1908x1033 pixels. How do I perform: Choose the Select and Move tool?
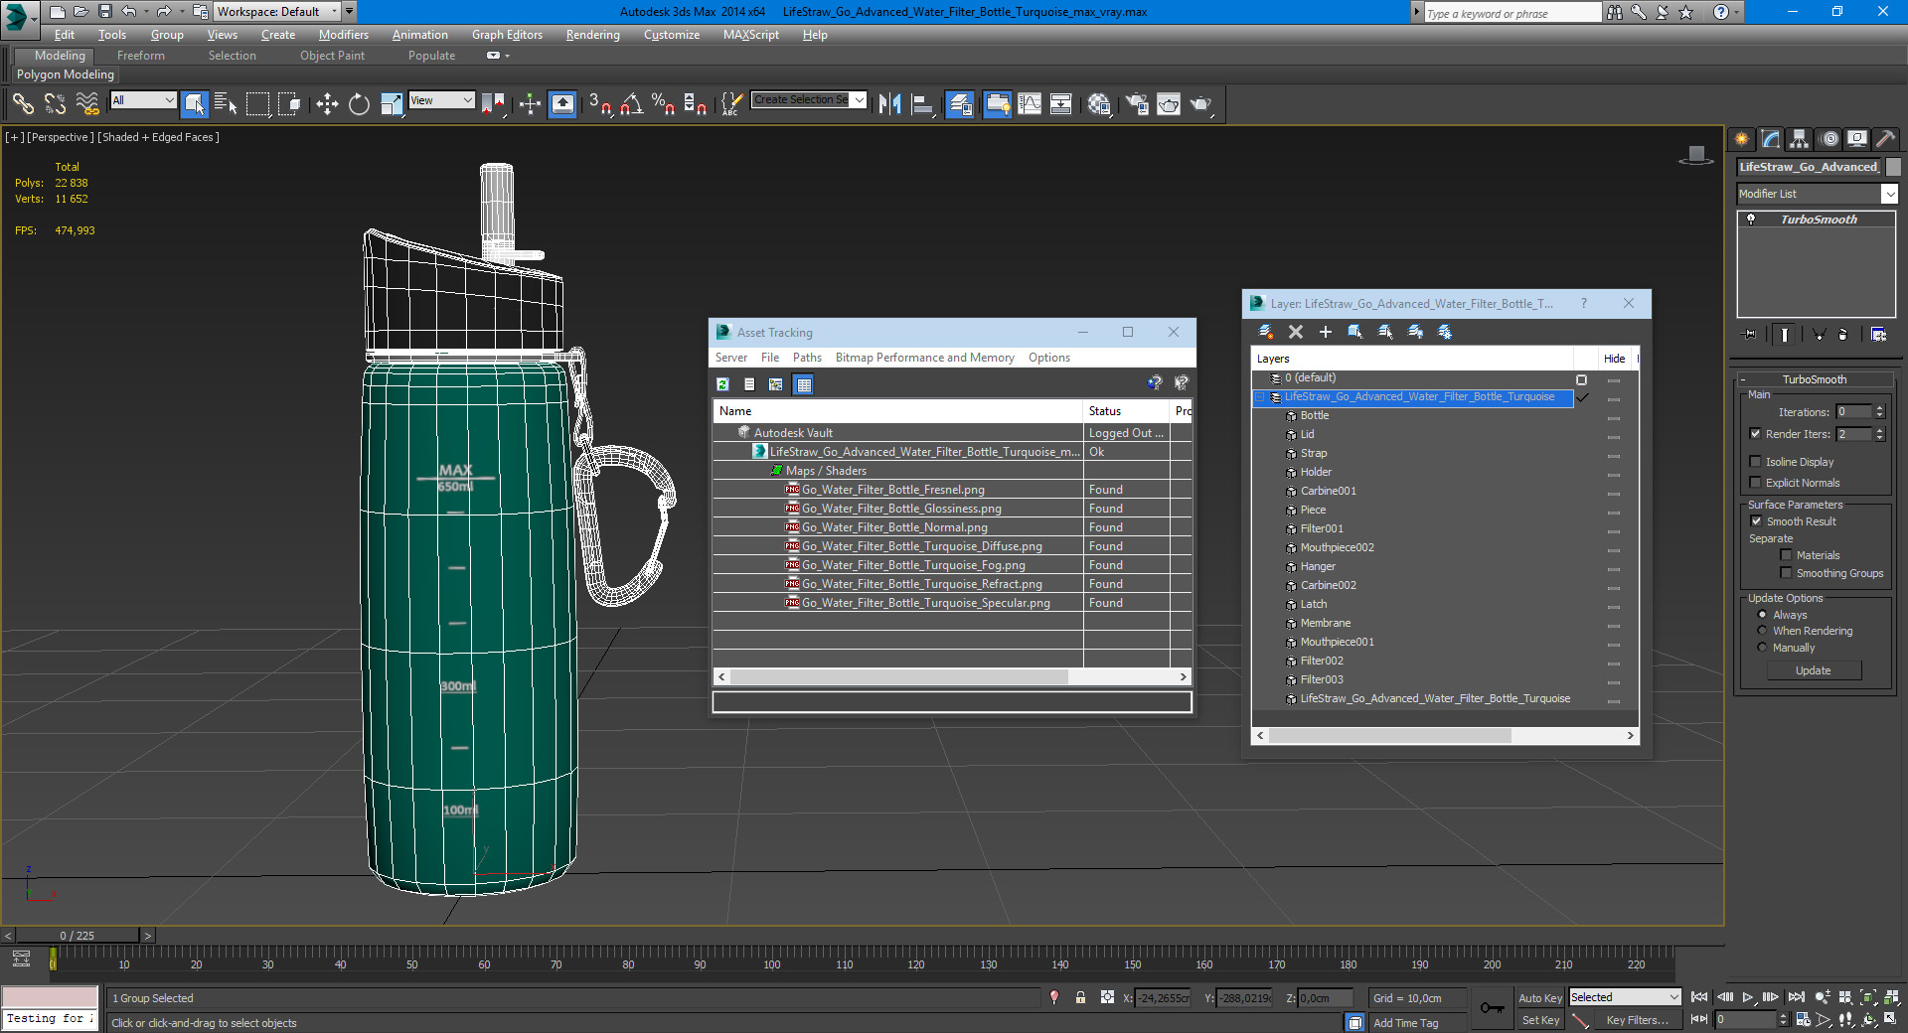327,103
